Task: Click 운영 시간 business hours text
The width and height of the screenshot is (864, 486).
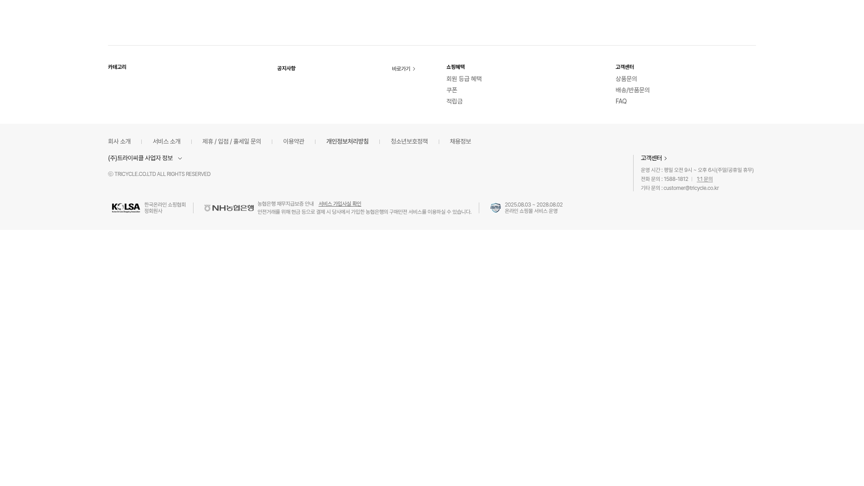Action: (x=697, y=170)
